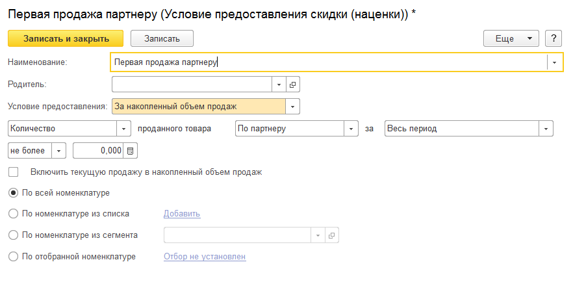
Task: Select По всей номенклатуре radio button
Action: click(x=13, y=193)
